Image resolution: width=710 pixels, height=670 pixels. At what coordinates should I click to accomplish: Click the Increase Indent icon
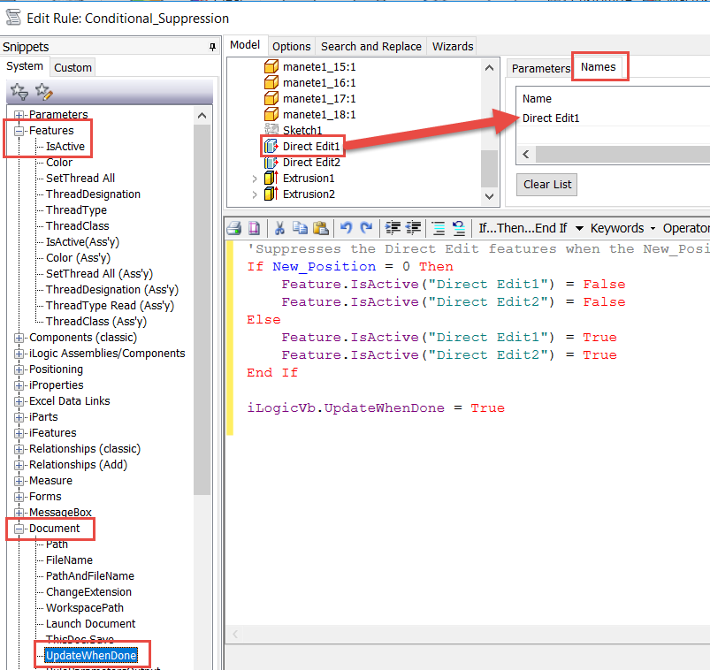[392, 228]
